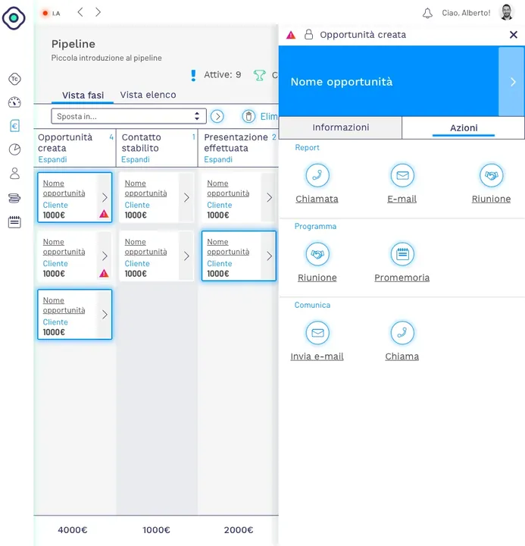
Task: Open Alberto's profile avatar
Action: pyautogui.click(x=507, y=13)
